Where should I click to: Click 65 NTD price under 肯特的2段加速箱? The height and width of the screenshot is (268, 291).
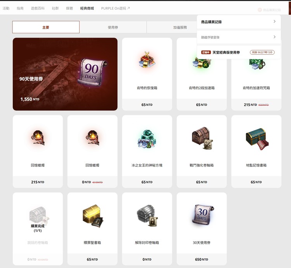201,105
